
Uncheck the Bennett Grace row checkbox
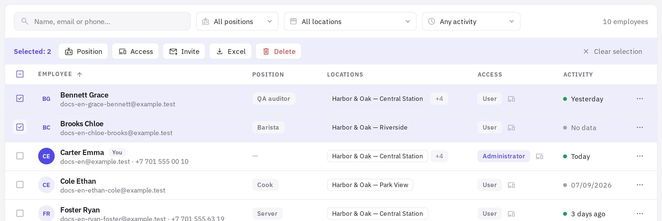point(20,98)
